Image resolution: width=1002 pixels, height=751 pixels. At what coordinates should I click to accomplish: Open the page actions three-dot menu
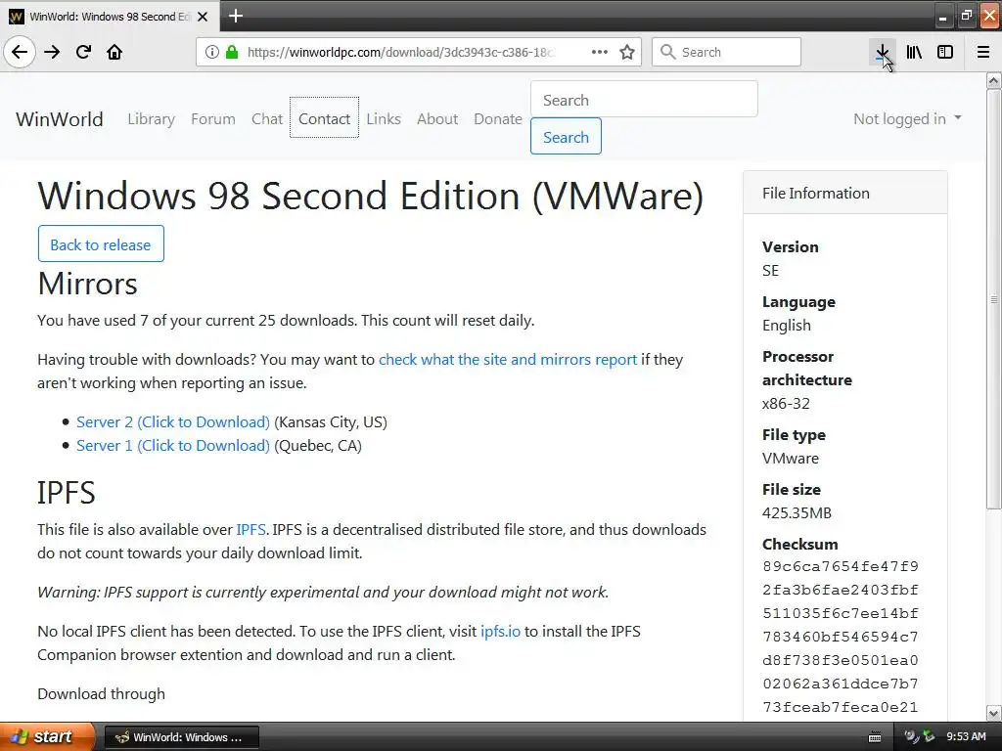click(x=600, y=52)
